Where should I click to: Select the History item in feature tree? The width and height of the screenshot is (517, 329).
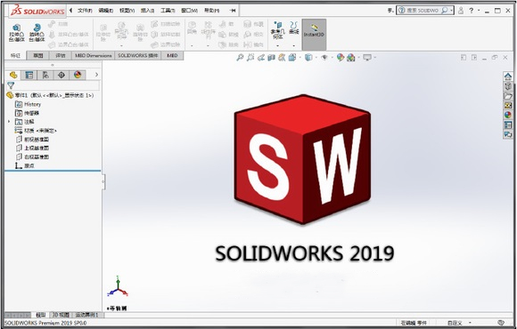coord(28,104)
